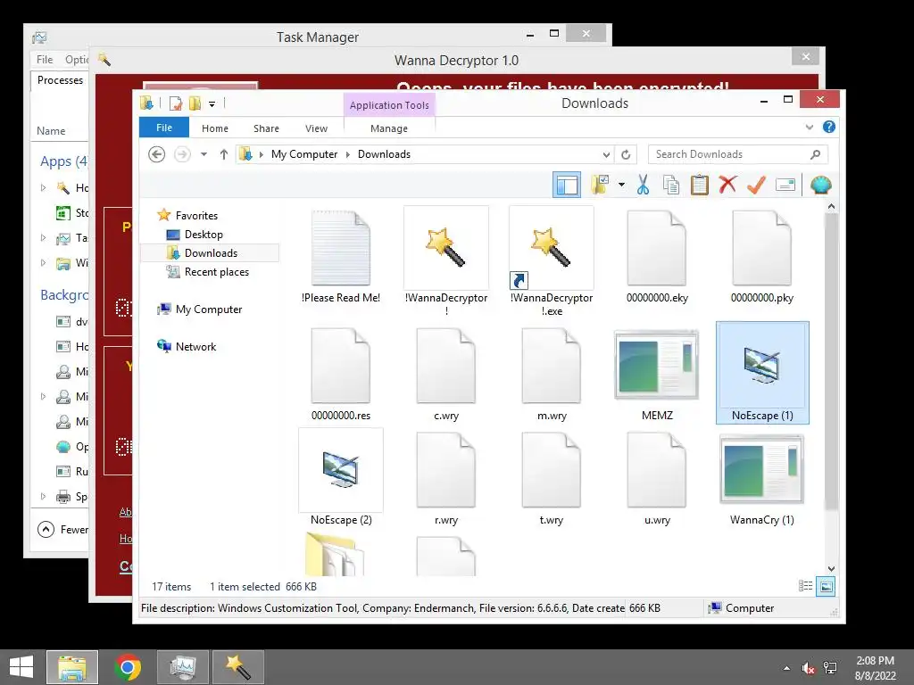Select the 00000000.eky file

(x=657, y=256)
